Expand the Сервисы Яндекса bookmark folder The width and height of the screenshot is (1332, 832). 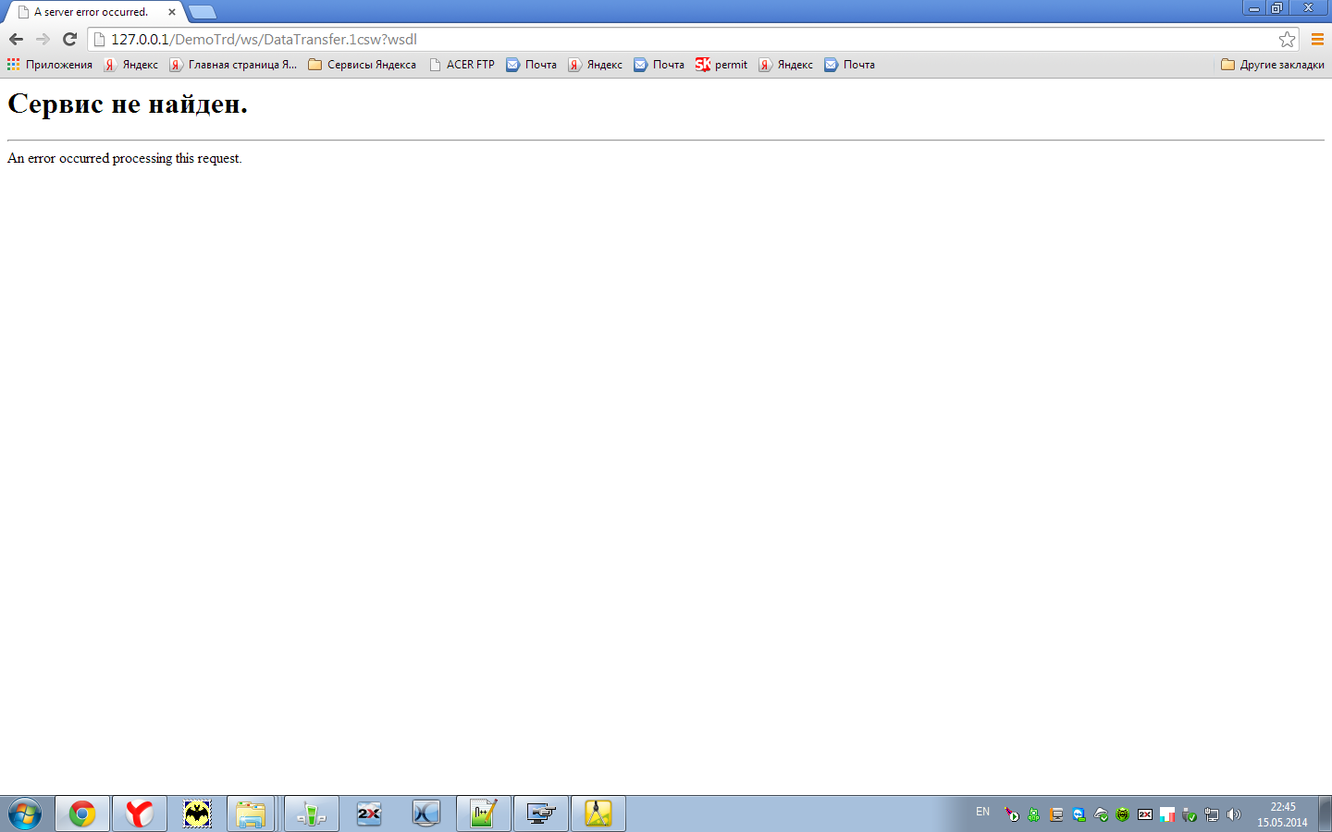pyautogui.click(x=362, y=65)
